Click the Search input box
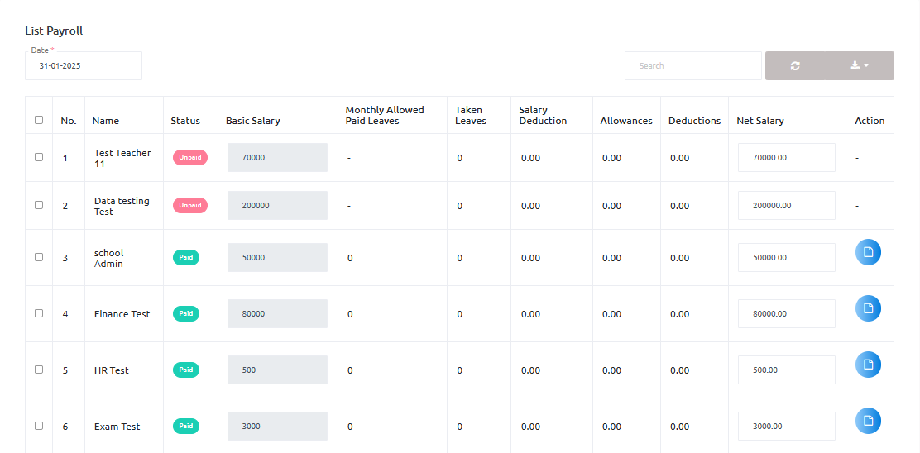The height and width of the screenshot is (453, 920). (692, 66)
